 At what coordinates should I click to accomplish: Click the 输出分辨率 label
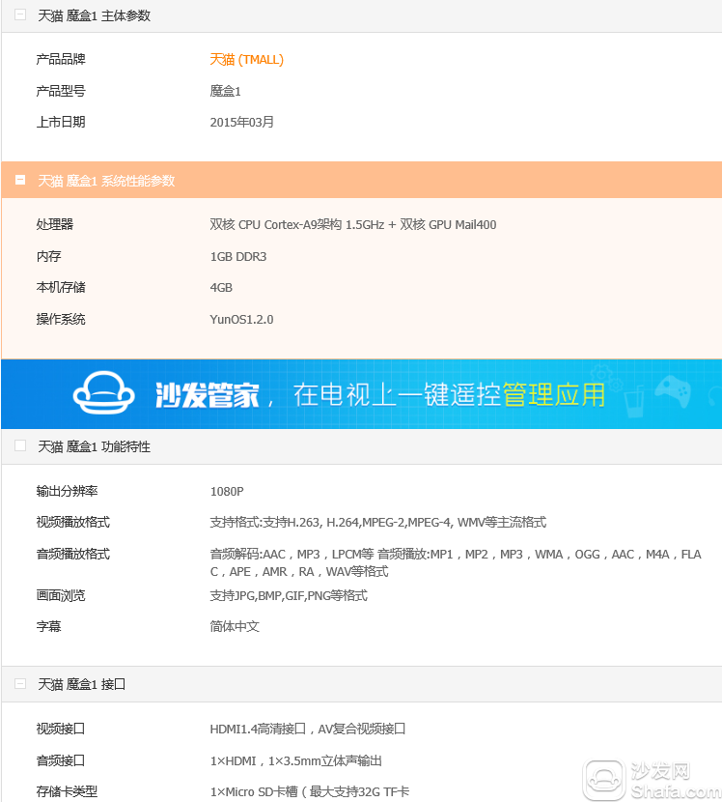tap(67, 491)
